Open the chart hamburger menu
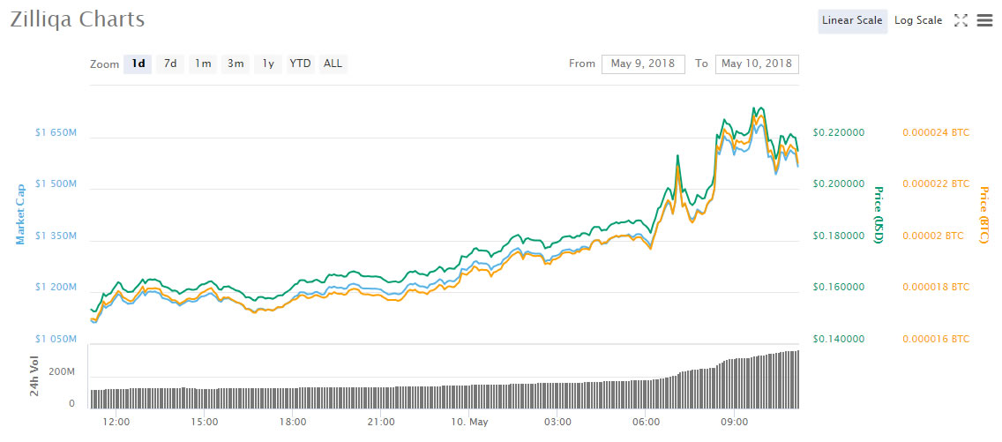 (x=985, y=20)
